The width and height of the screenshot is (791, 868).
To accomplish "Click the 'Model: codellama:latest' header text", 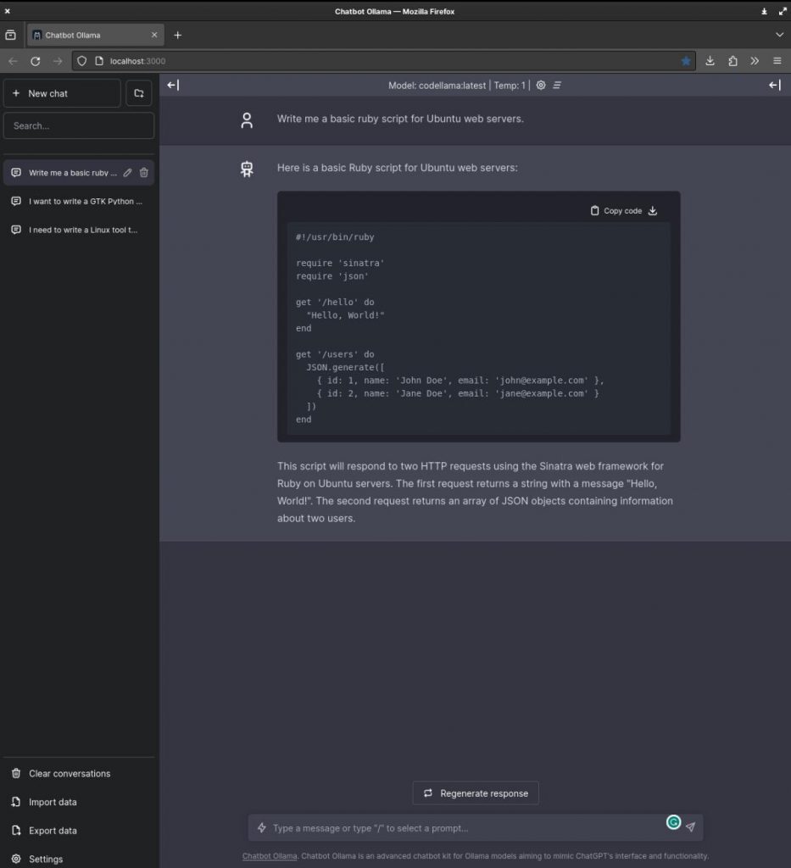I will (x=437, y=86).
